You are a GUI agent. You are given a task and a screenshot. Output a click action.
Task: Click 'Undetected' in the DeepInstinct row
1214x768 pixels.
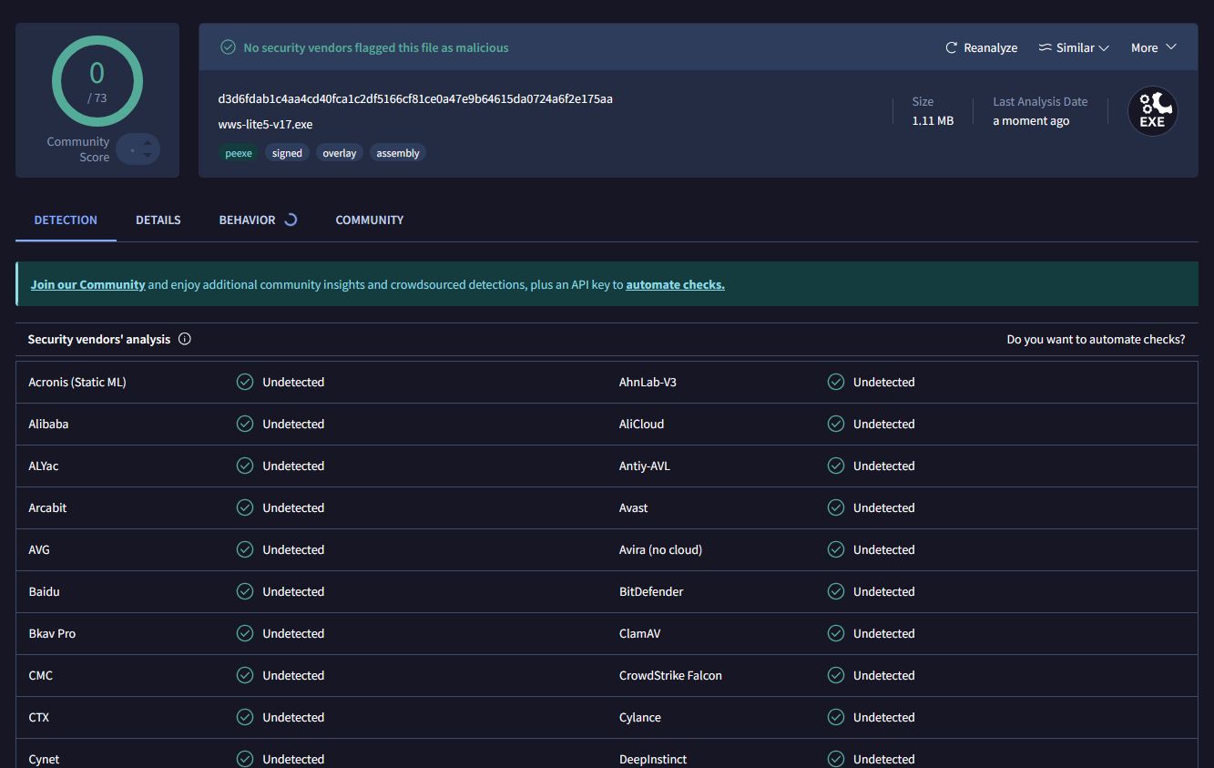tap(884, 759)
